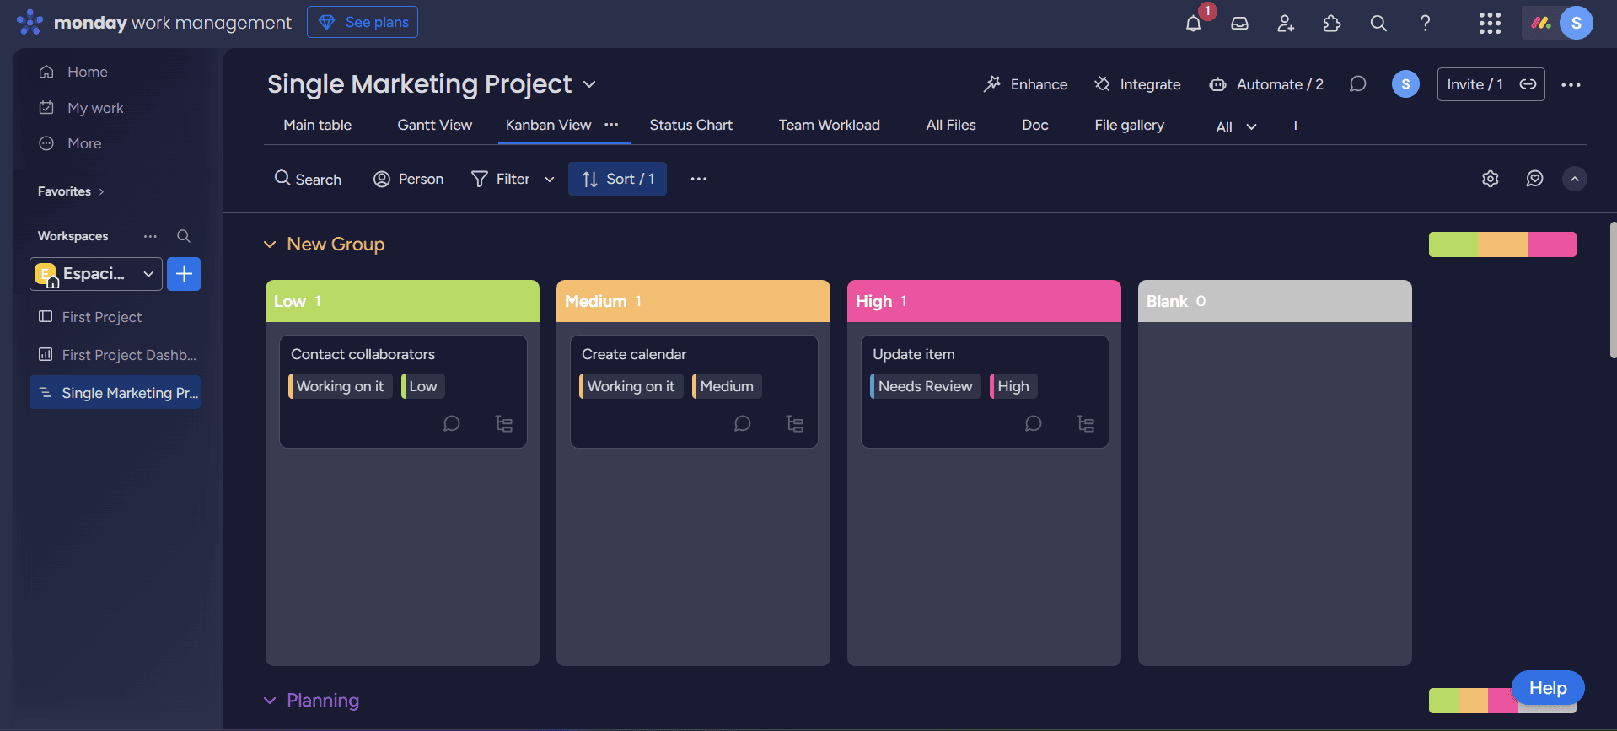Click the See plans button
1617x731 pixels.
click(363, 22)
